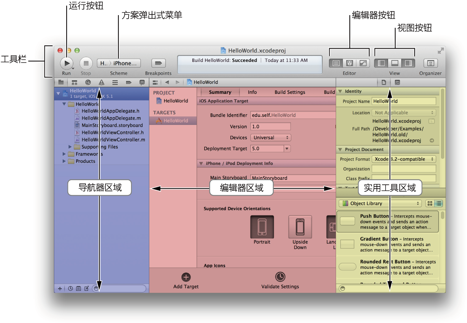The width and height of the screenshot is (467, 323).
Task: Open the Devices Universal dropdown
Action: tap(270, 138)
